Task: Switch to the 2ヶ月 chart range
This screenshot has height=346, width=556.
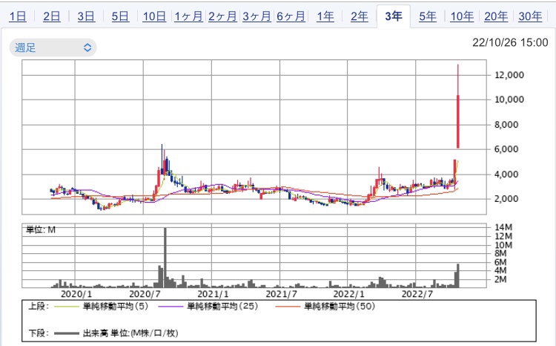Action: [x=222, y=16]
